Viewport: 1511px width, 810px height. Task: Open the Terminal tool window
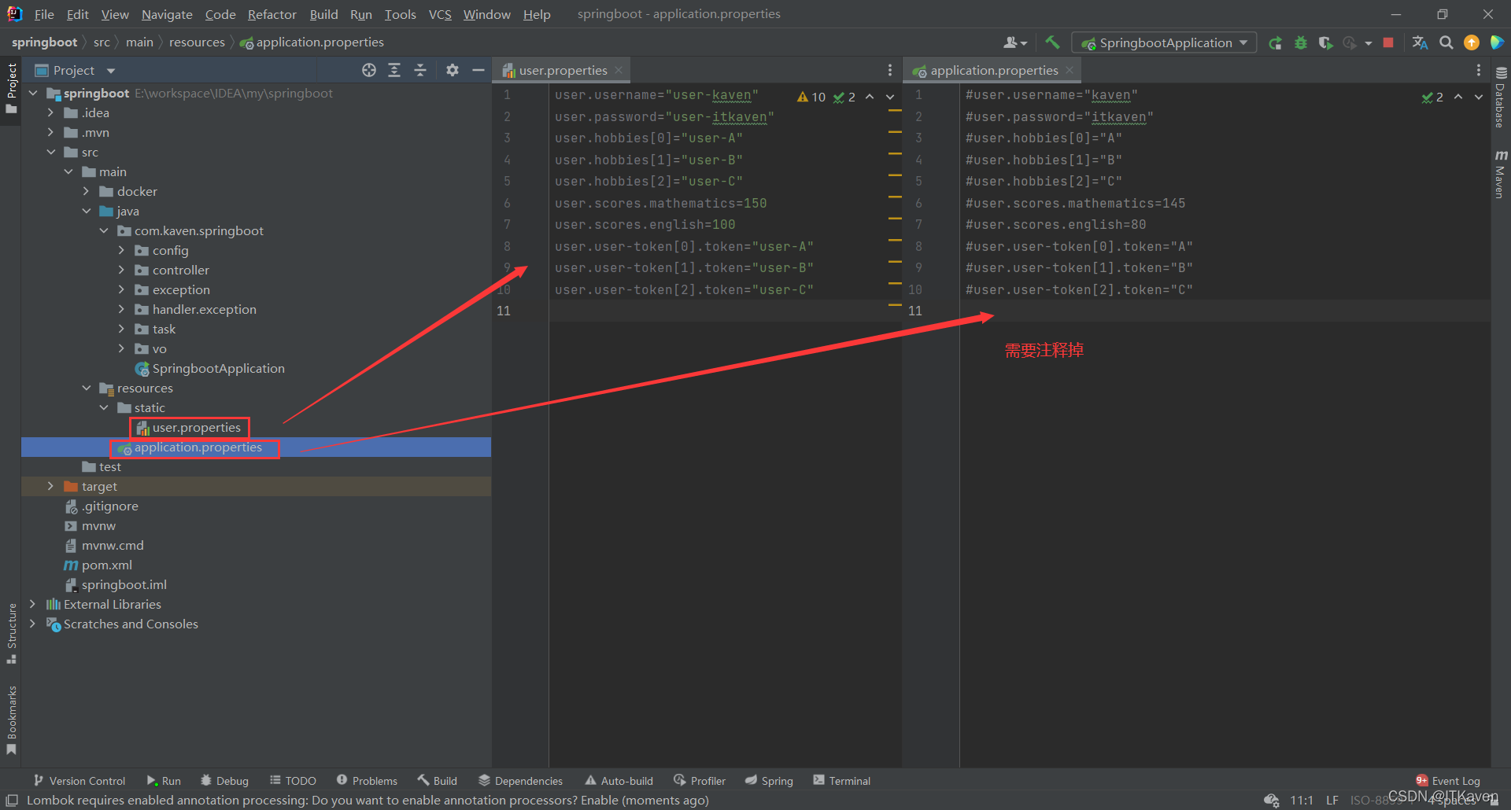pos(842,781)
